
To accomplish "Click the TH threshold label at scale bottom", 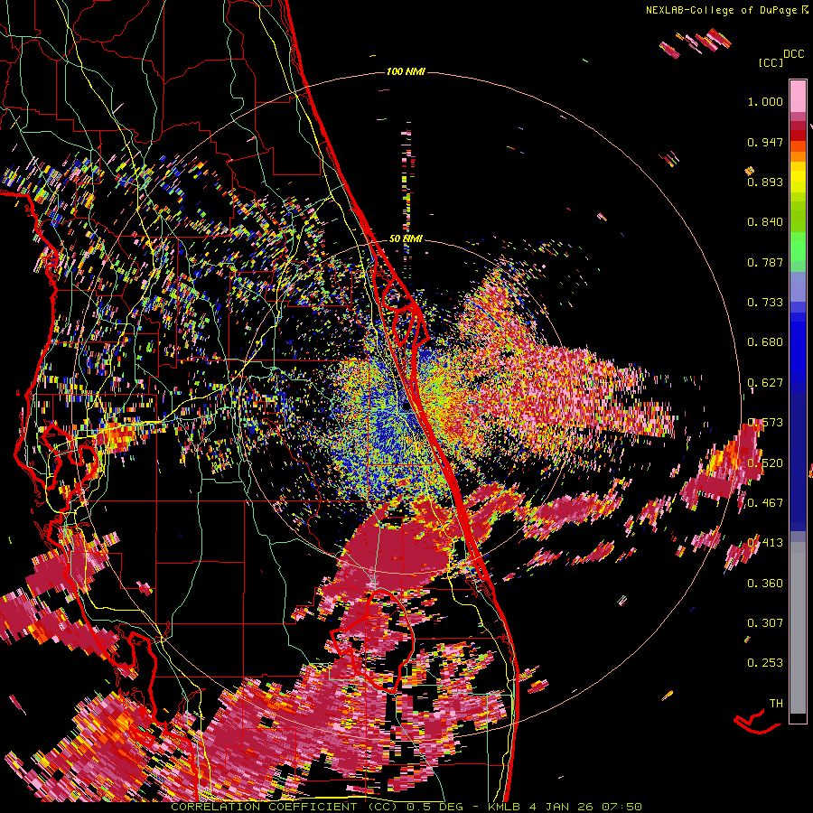I will coord(776,704).
